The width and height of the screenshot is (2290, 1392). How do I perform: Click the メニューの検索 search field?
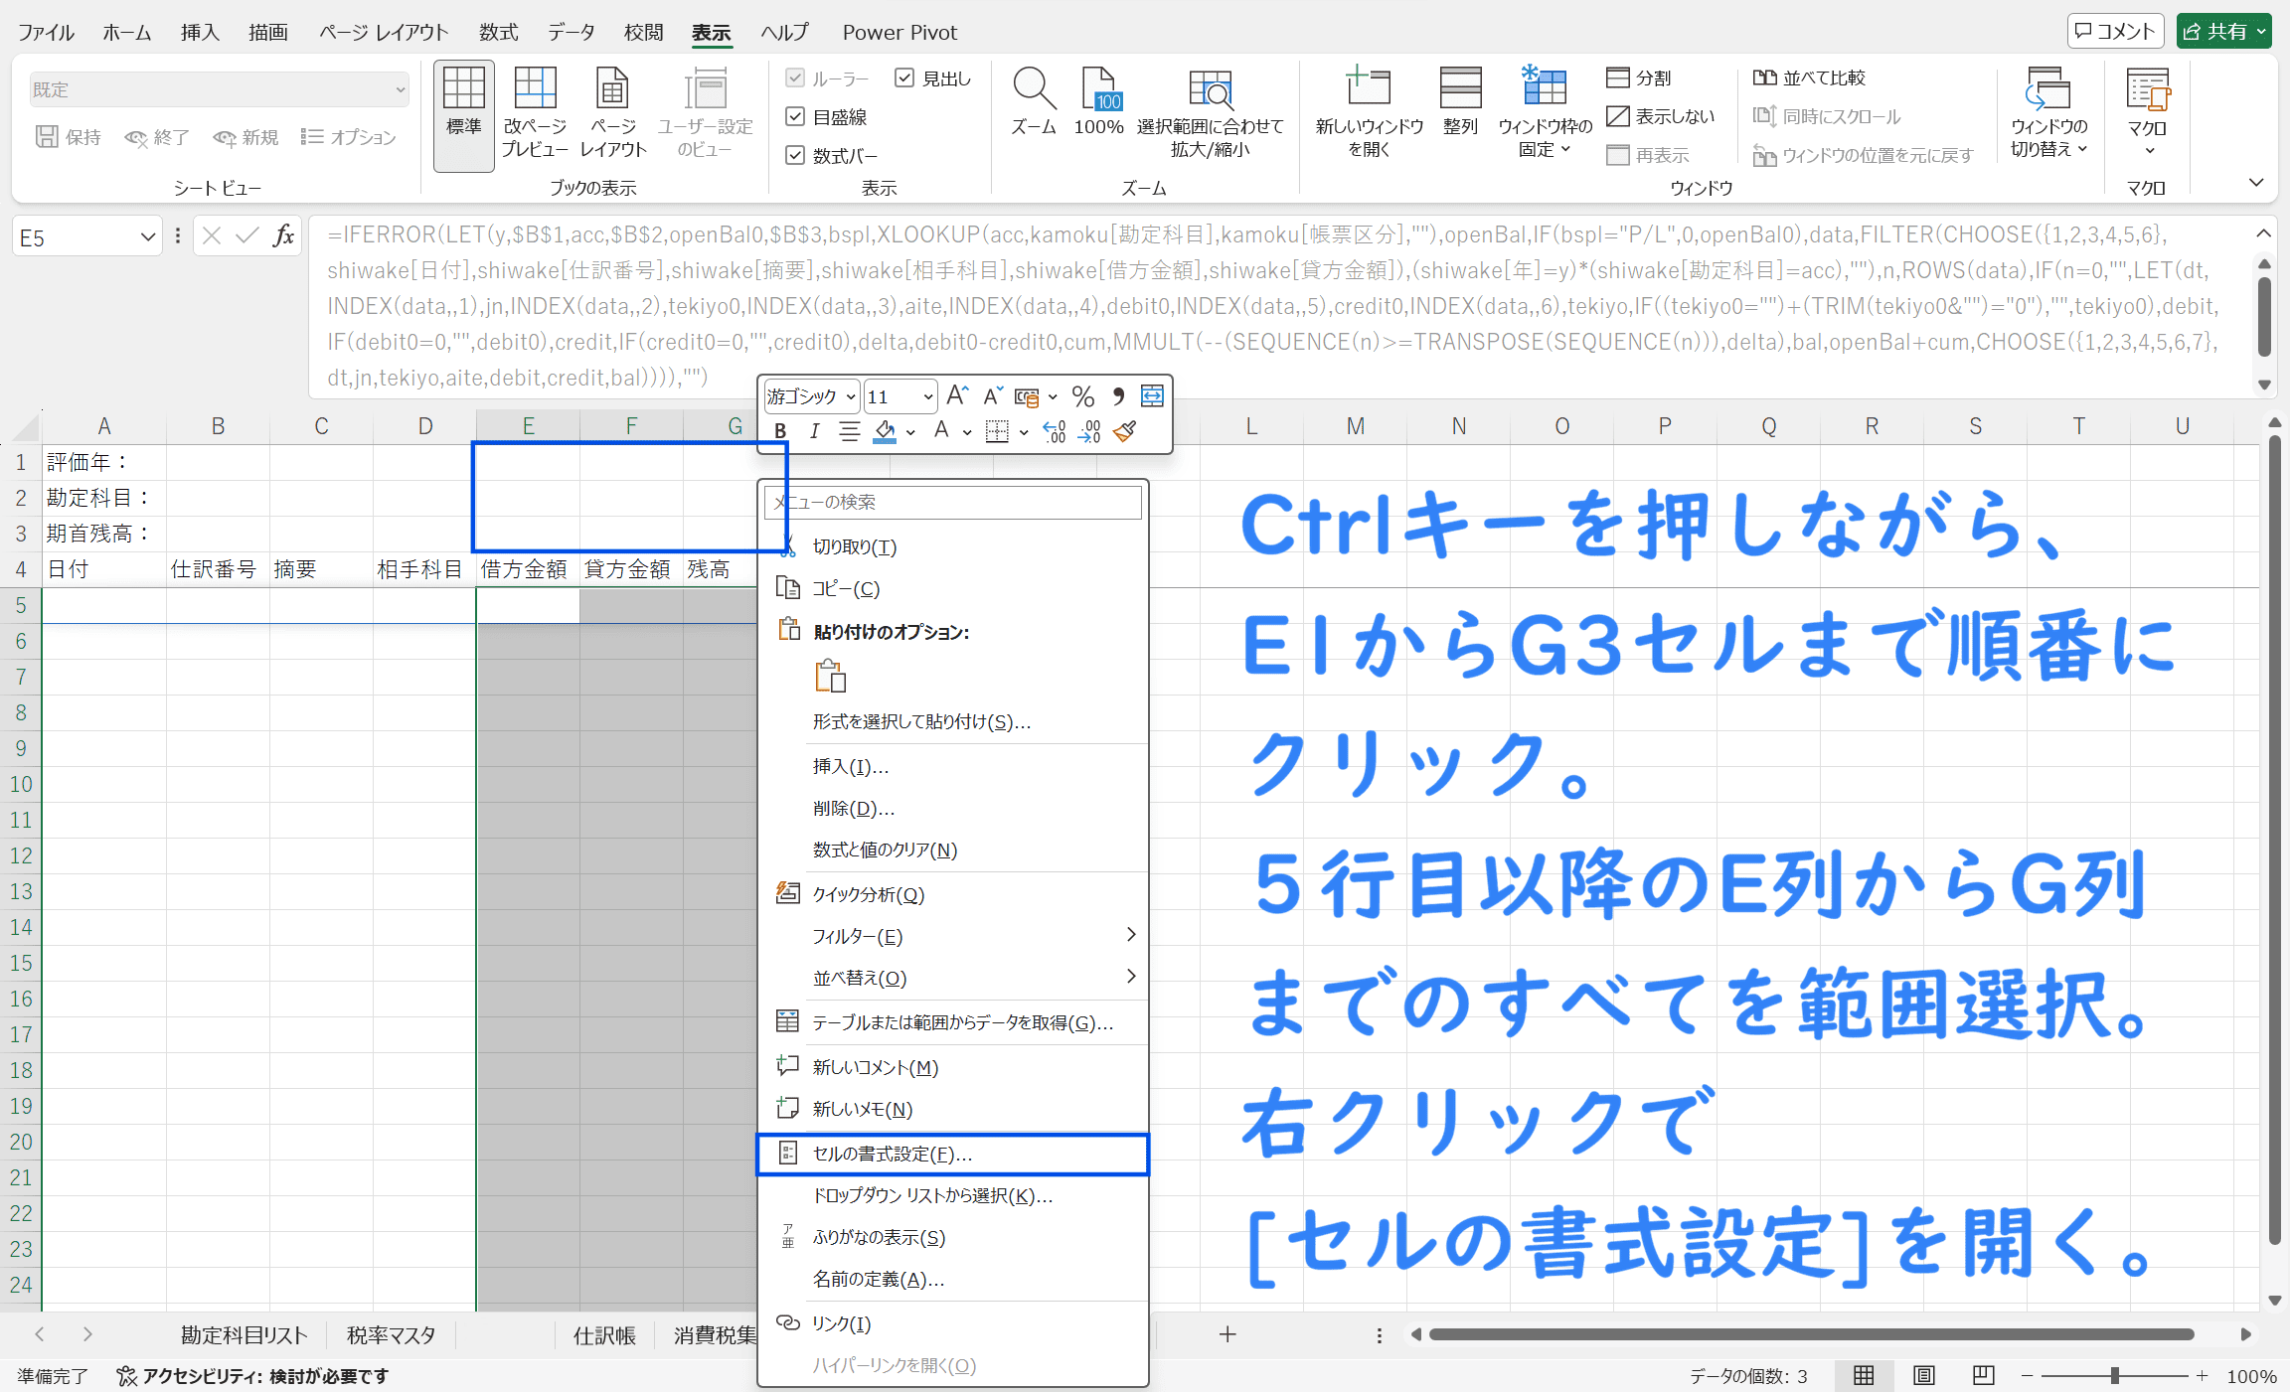(953, 502)
